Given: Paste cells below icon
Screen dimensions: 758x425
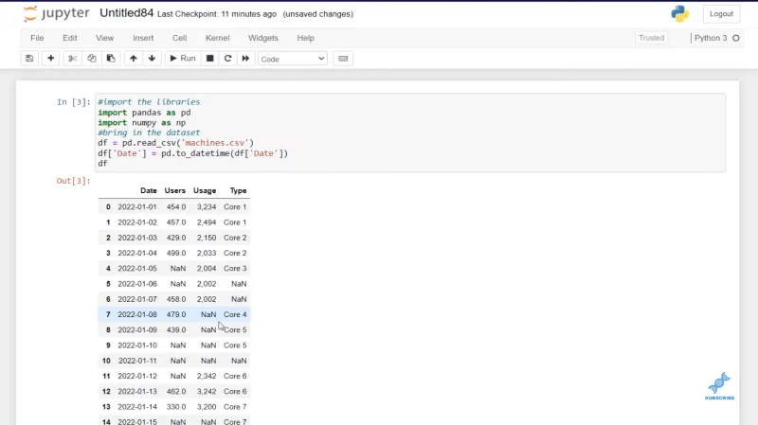Looking at the screenshot, I should [111, 59].
